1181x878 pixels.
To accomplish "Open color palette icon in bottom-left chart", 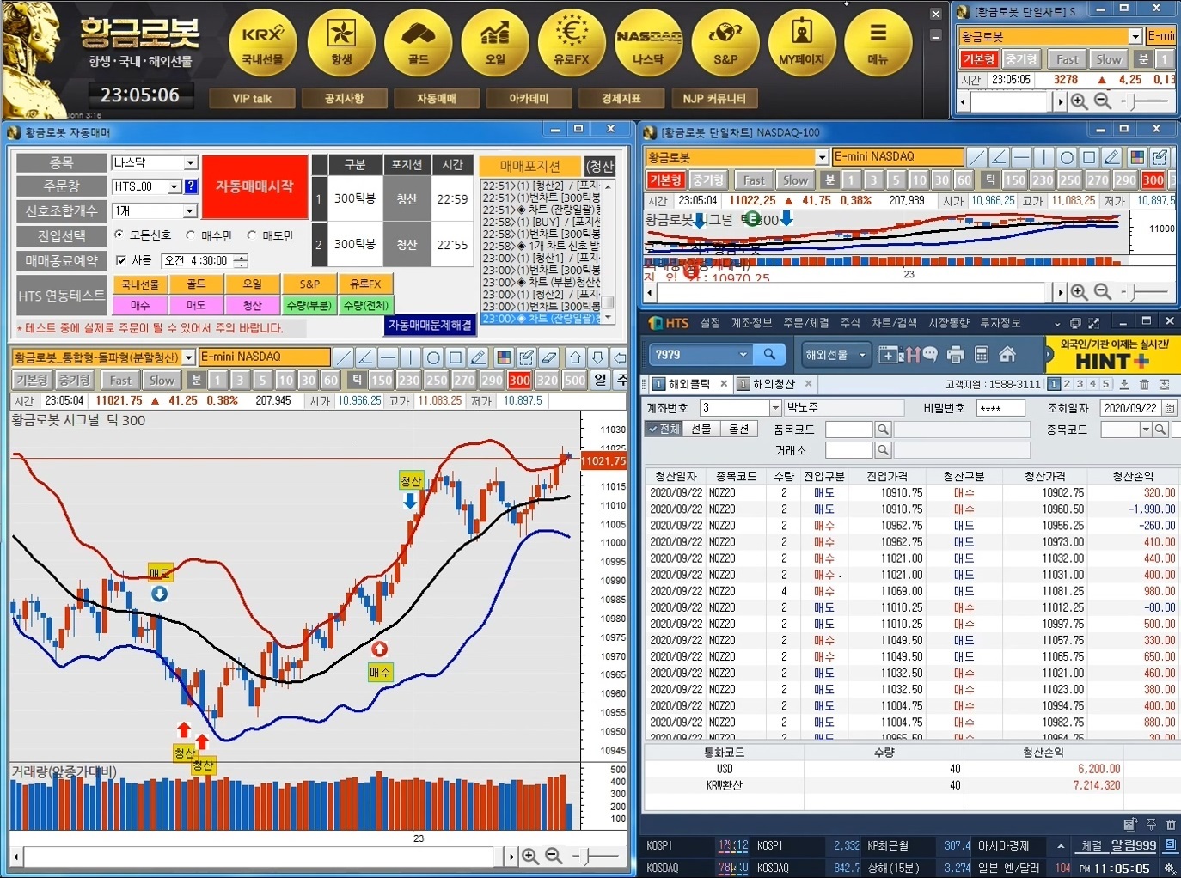I will click(x=504, y=357).
